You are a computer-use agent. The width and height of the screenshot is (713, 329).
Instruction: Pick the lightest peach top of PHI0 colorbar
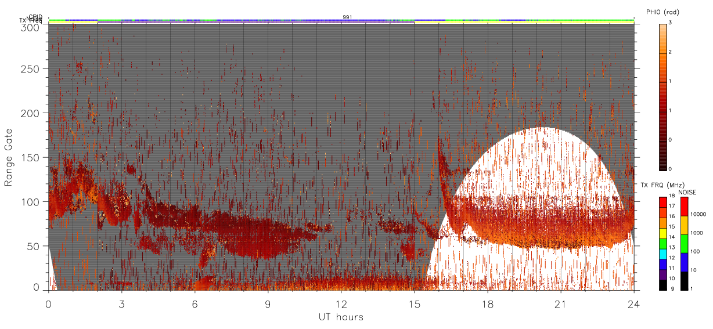tap(662, 26)
